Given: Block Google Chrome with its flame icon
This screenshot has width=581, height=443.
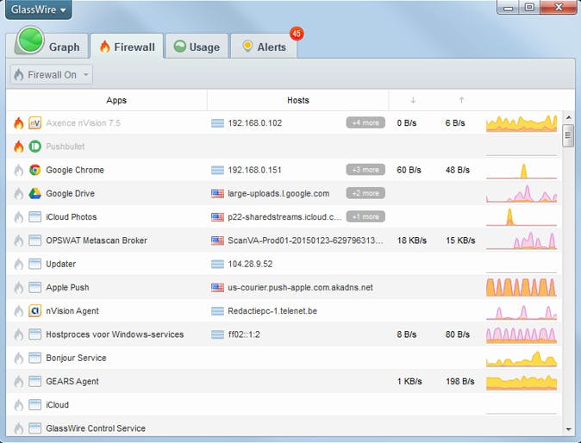Looking at the screenshot, I should 18,170.
